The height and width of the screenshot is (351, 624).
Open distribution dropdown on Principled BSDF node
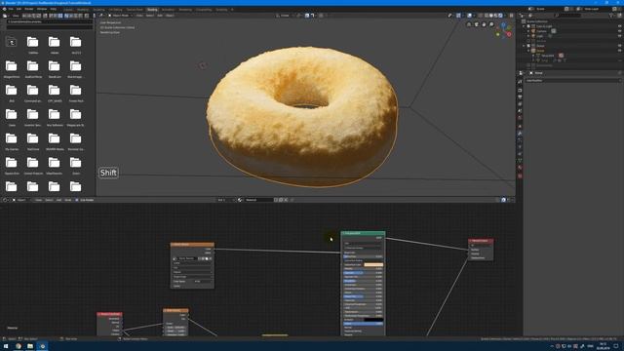point(363,243)
